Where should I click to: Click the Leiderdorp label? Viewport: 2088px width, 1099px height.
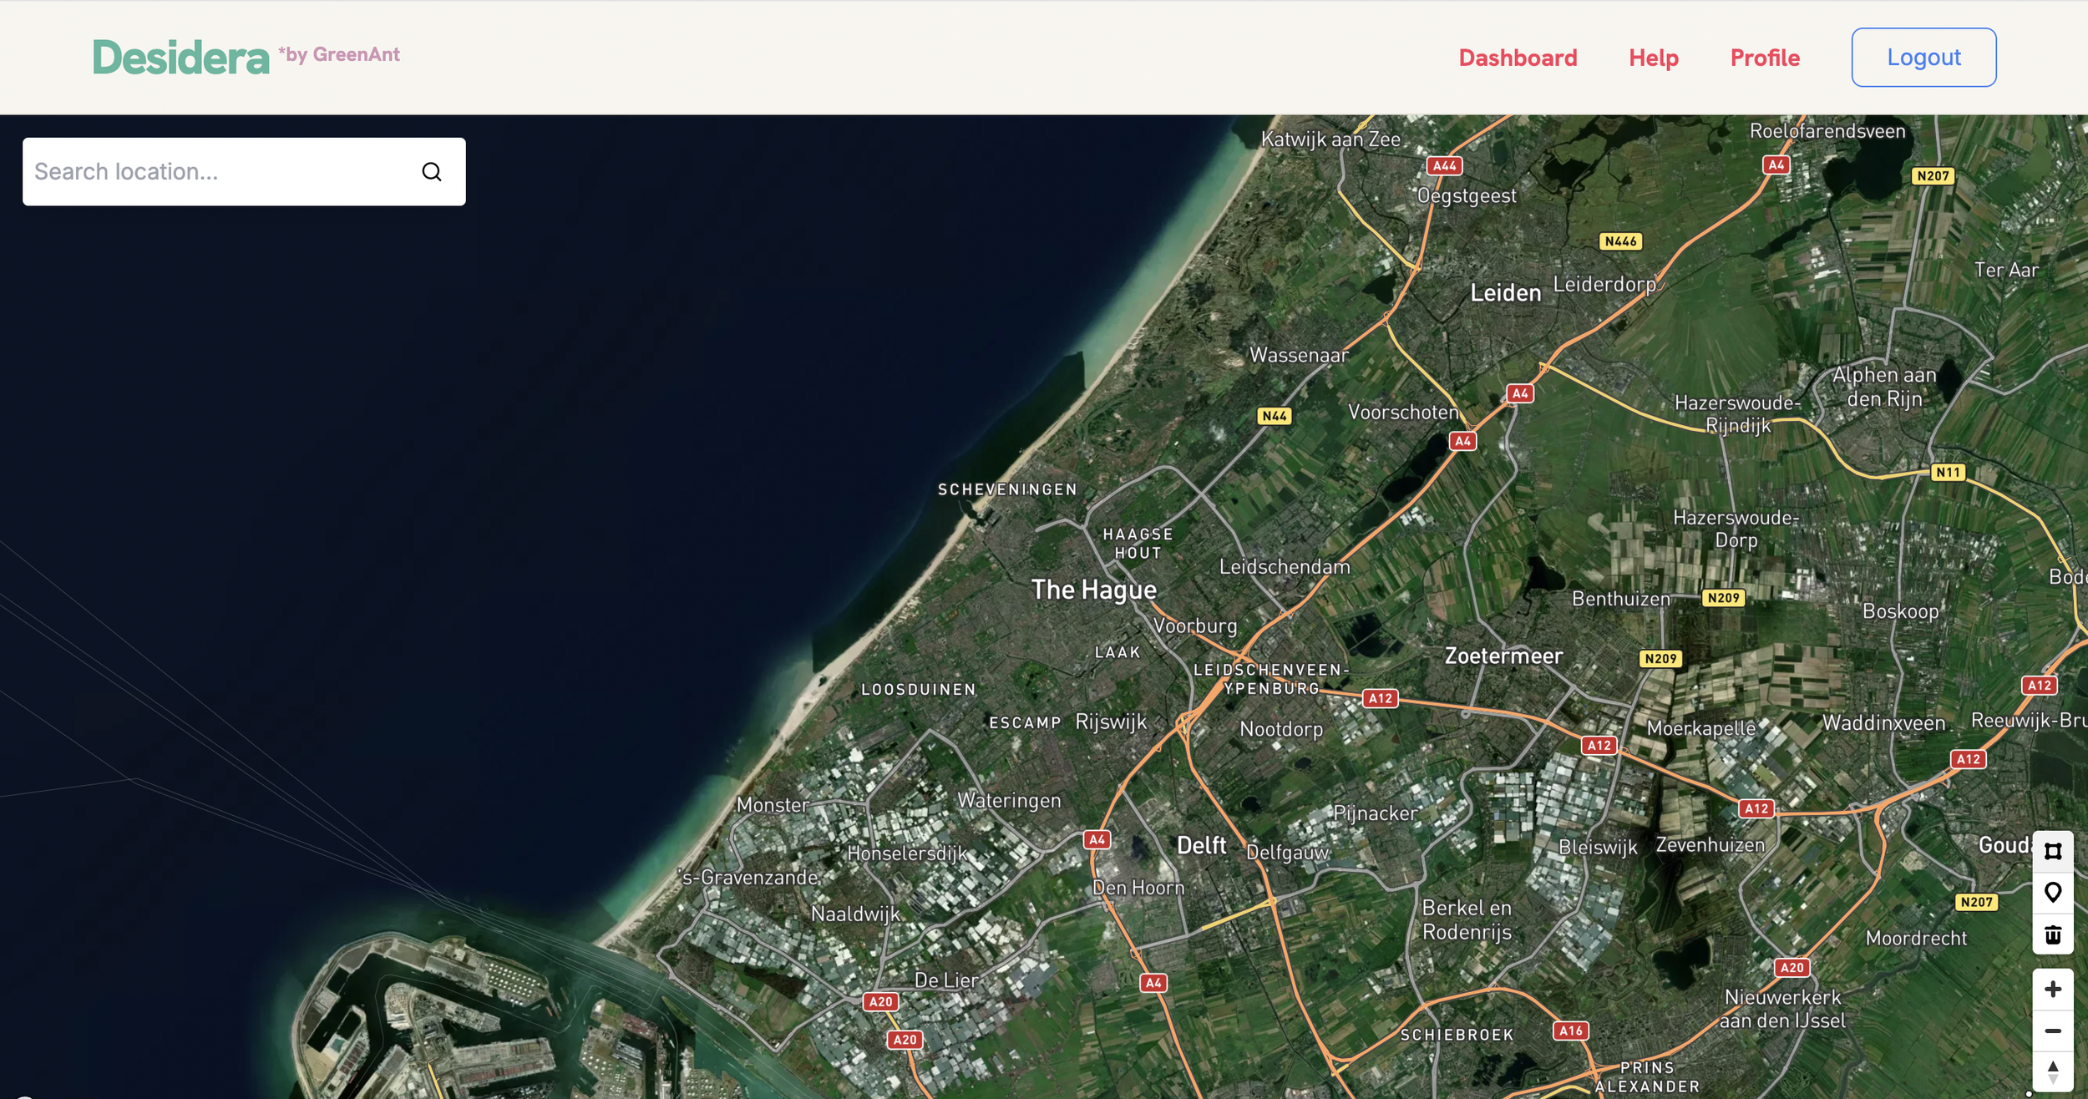[1604, 285]
